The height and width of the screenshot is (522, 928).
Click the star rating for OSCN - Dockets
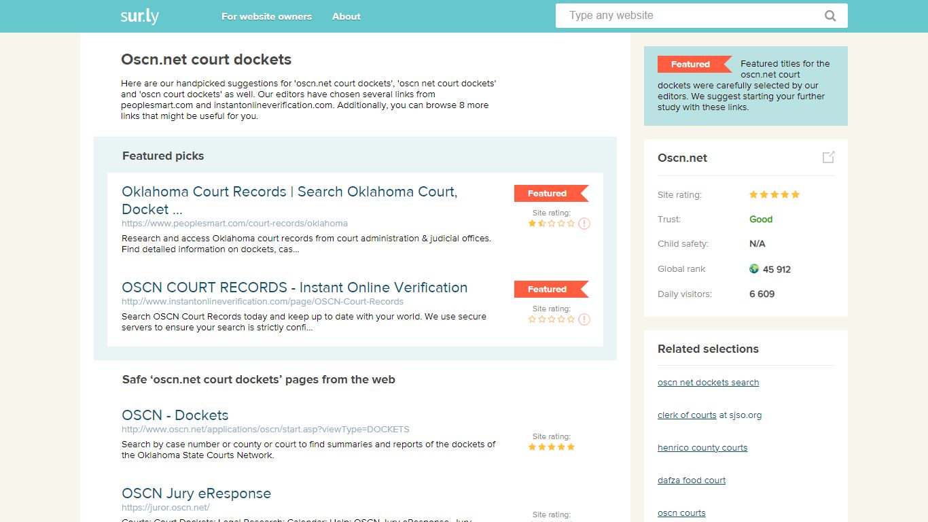tap(552, 447)
